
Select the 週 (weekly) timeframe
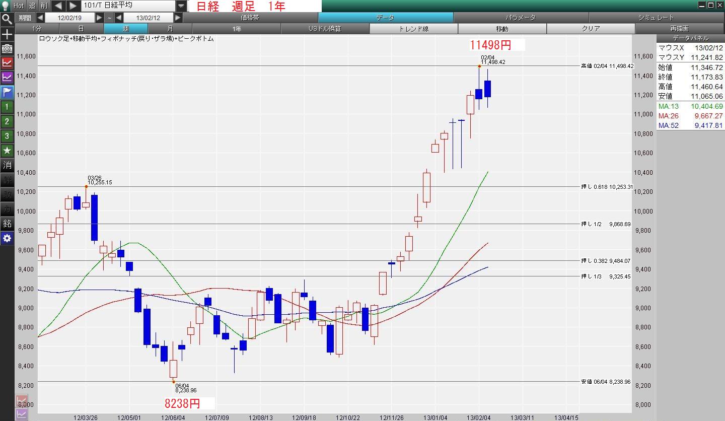125,29
